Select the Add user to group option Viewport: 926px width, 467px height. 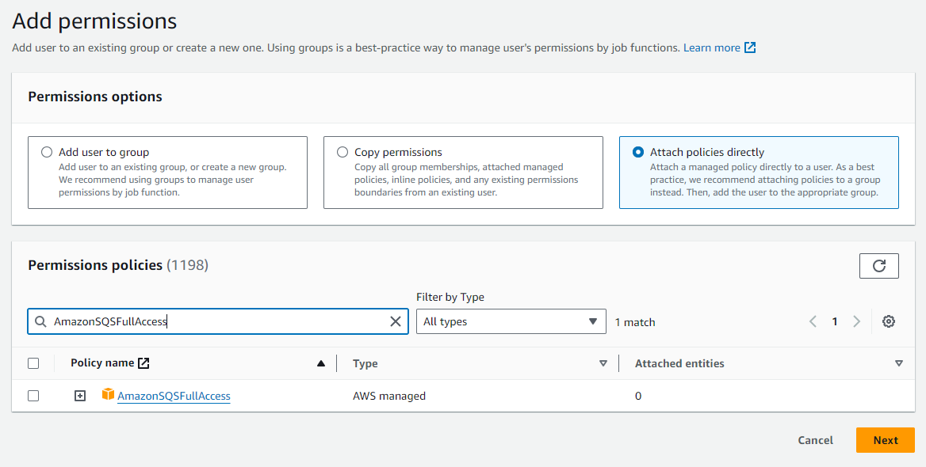click(47, 152)
